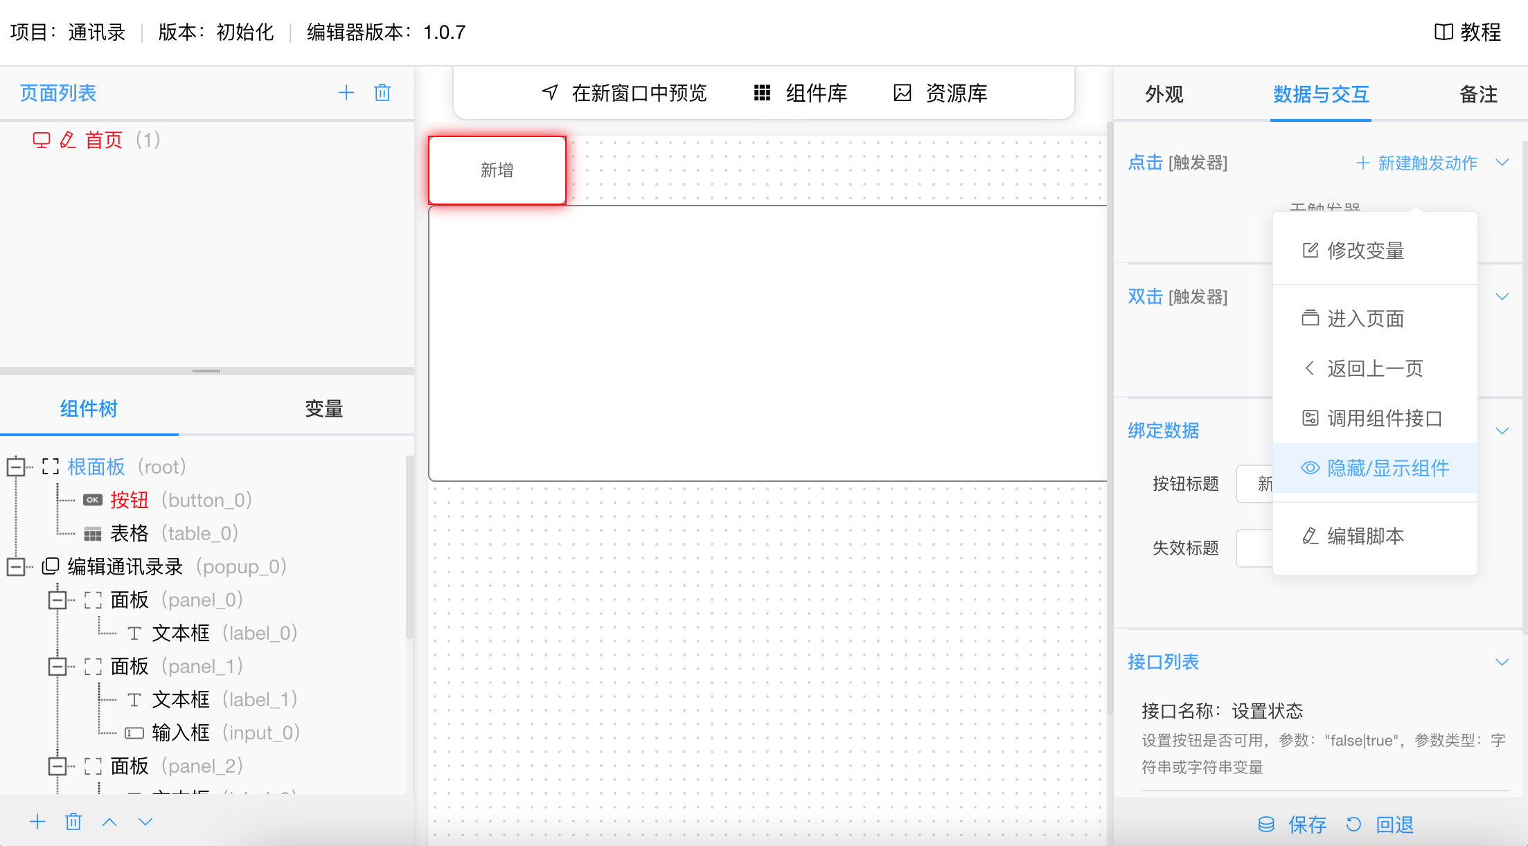Open the 资源库 resource library
The height and width of the screenshot is (846, 1528).
[x=941, y=93]
